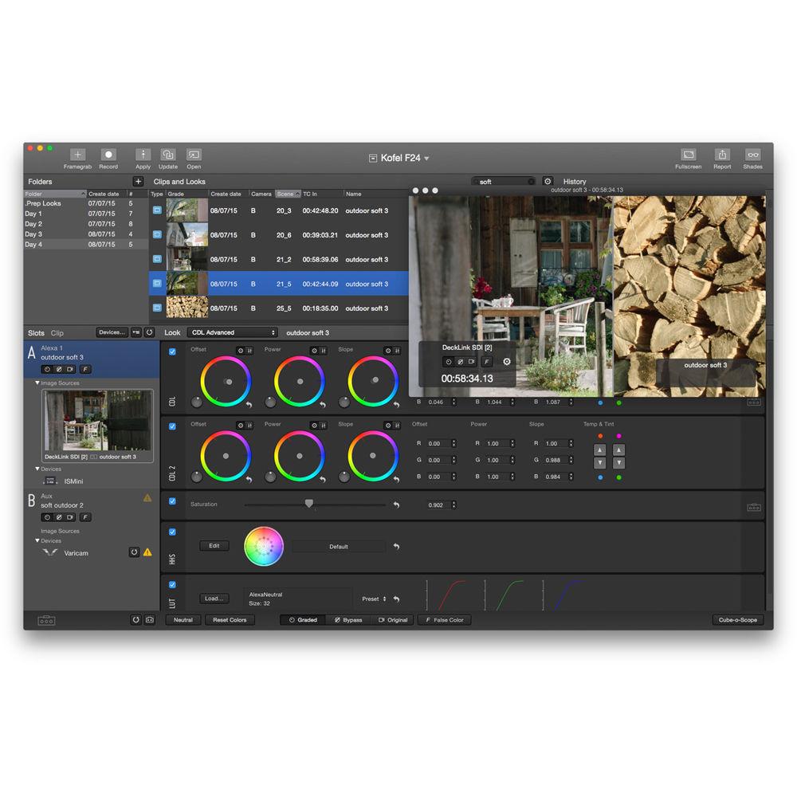797x797 pixels.
Task: Select the Apply icon
Action: (143, 156)
